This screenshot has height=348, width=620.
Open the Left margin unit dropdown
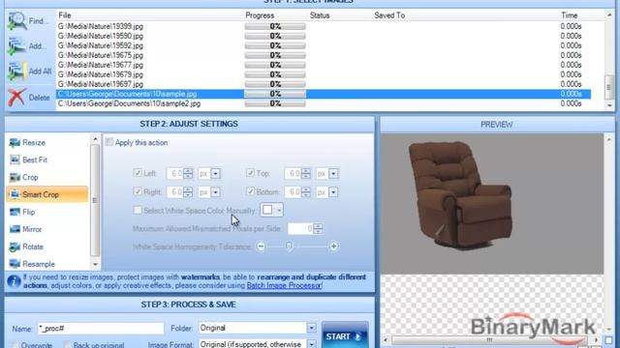pos(216,174)
